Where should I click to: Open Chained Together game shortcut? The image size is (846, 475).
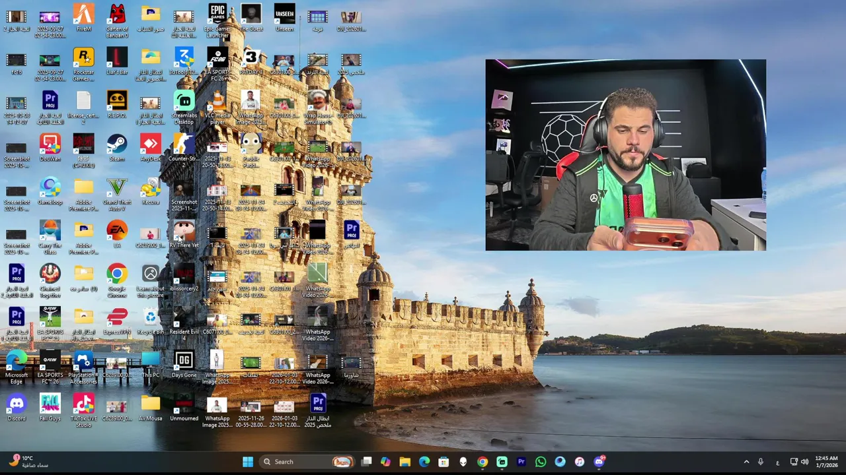point(50,281)
